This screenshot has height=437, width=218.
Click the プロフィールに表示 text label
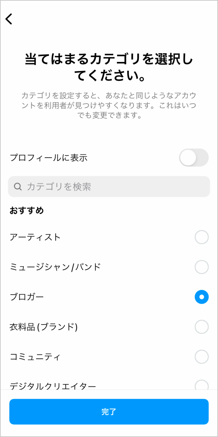(48, 158)
